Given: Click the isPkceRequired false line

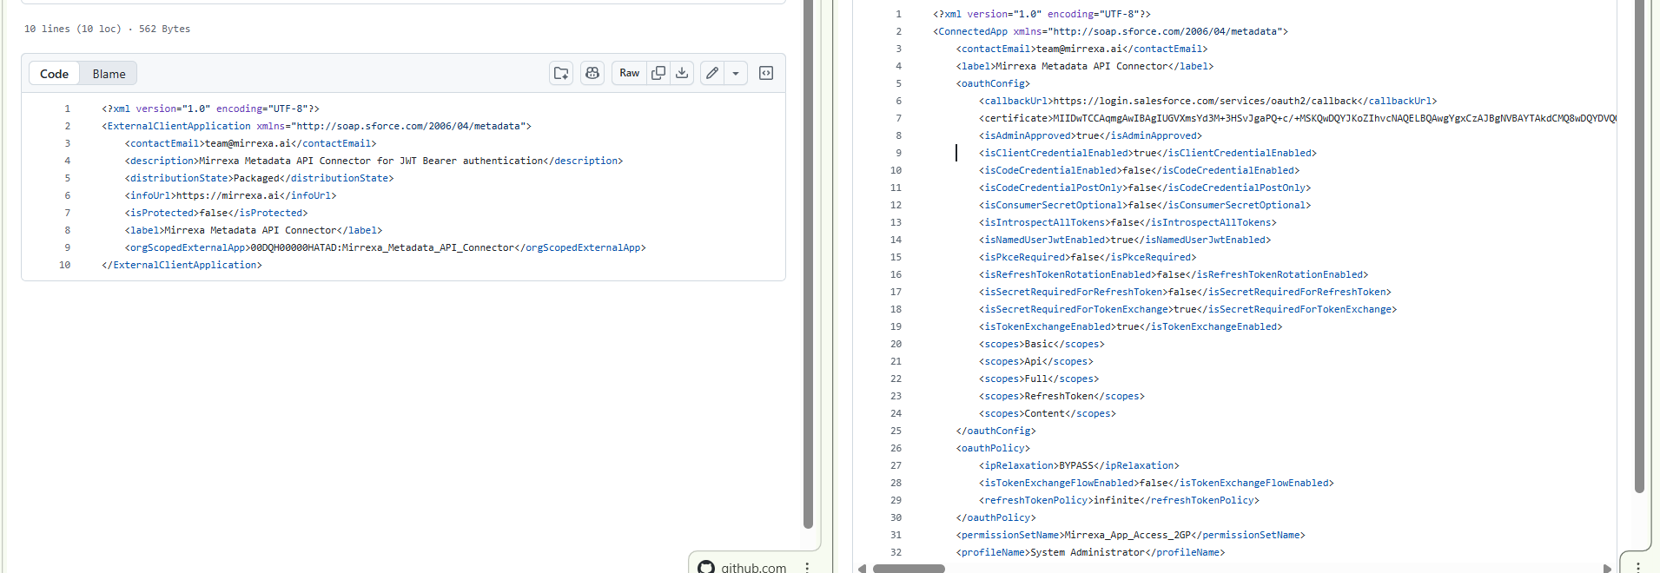Looking at the screenshot, I should (x=1088, y=257).
